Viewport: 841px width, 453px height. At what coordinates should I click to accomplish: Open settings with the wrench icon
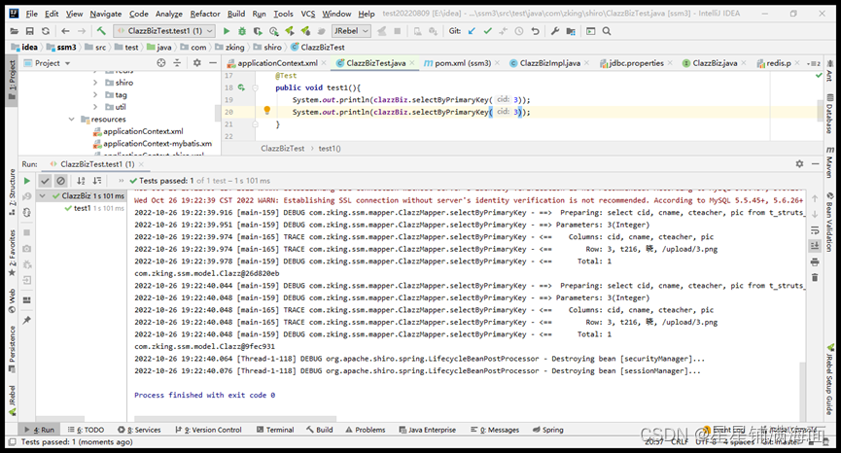click(x=555, y=31)
